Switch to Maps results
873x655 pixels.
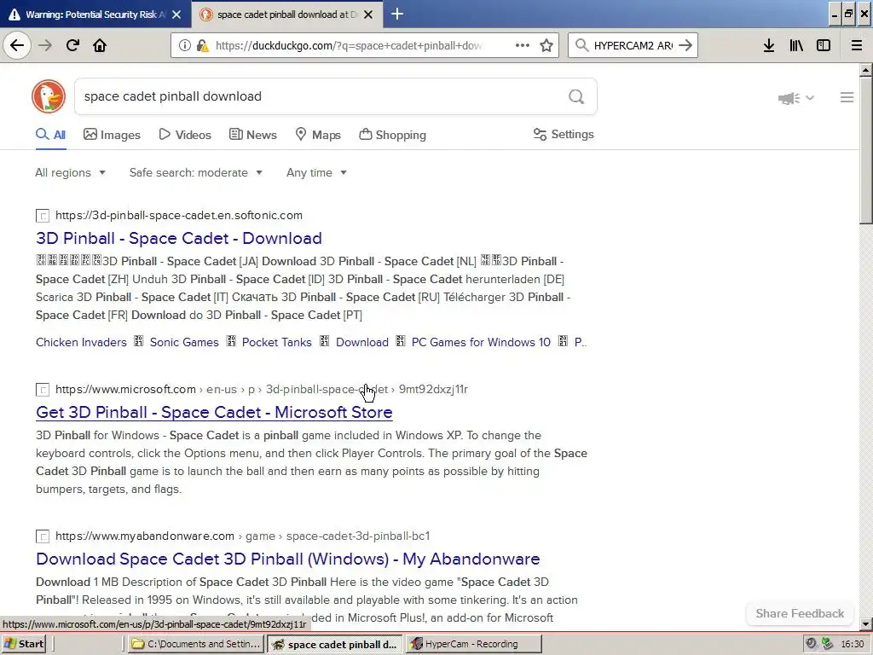[318, 135]
